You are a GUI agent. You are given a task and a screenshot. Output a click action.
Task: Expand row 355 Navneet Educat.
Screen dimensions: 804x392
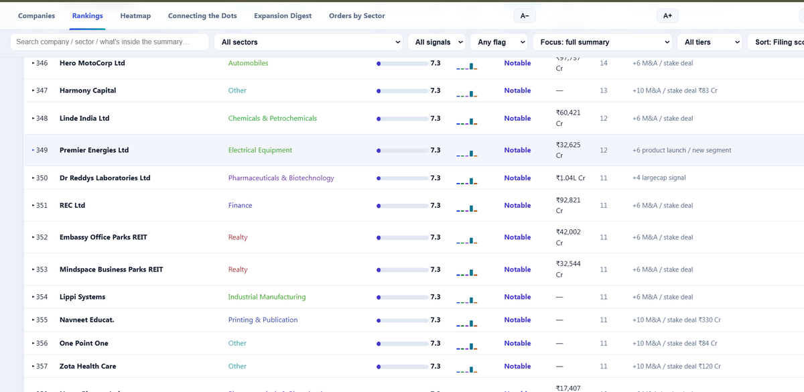point(33,320)
